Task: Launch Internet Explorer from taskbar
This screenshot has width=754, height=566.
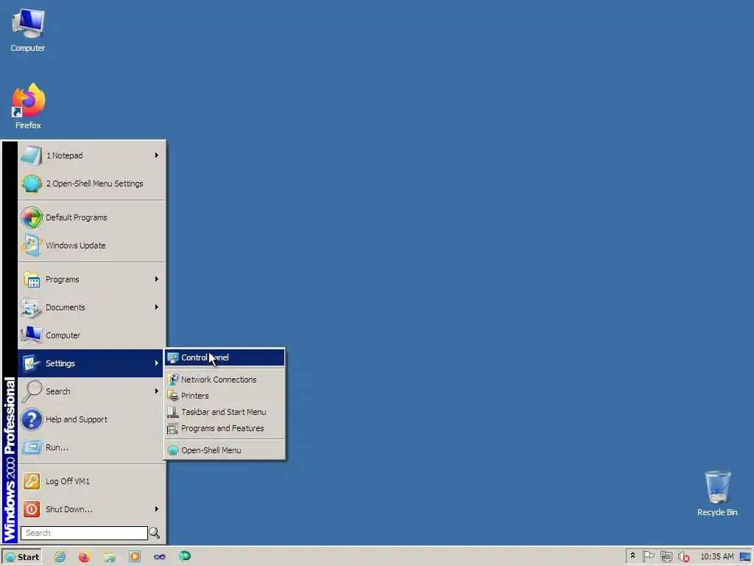Action: click(60, 557)
